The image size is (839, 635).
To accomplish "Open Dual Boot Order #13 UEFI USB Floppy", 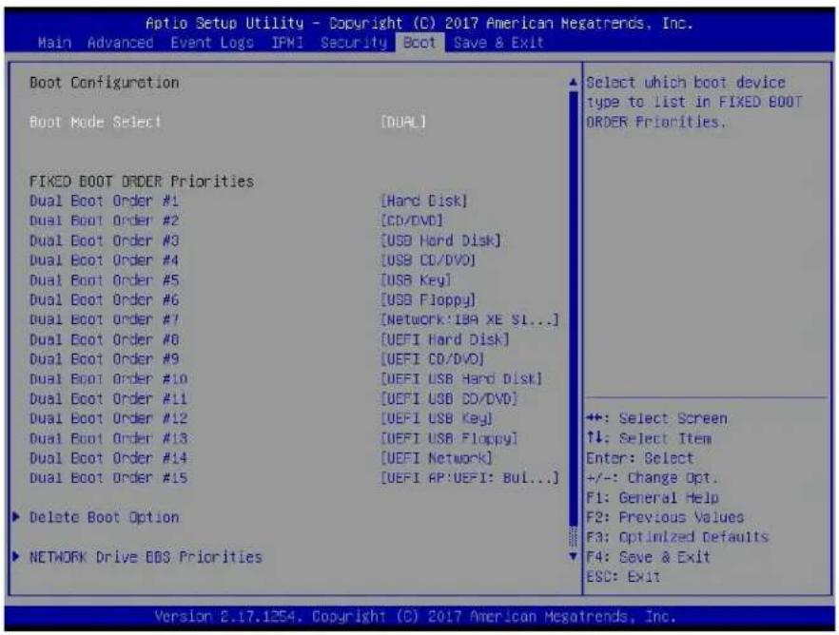I will coord(449,438).
